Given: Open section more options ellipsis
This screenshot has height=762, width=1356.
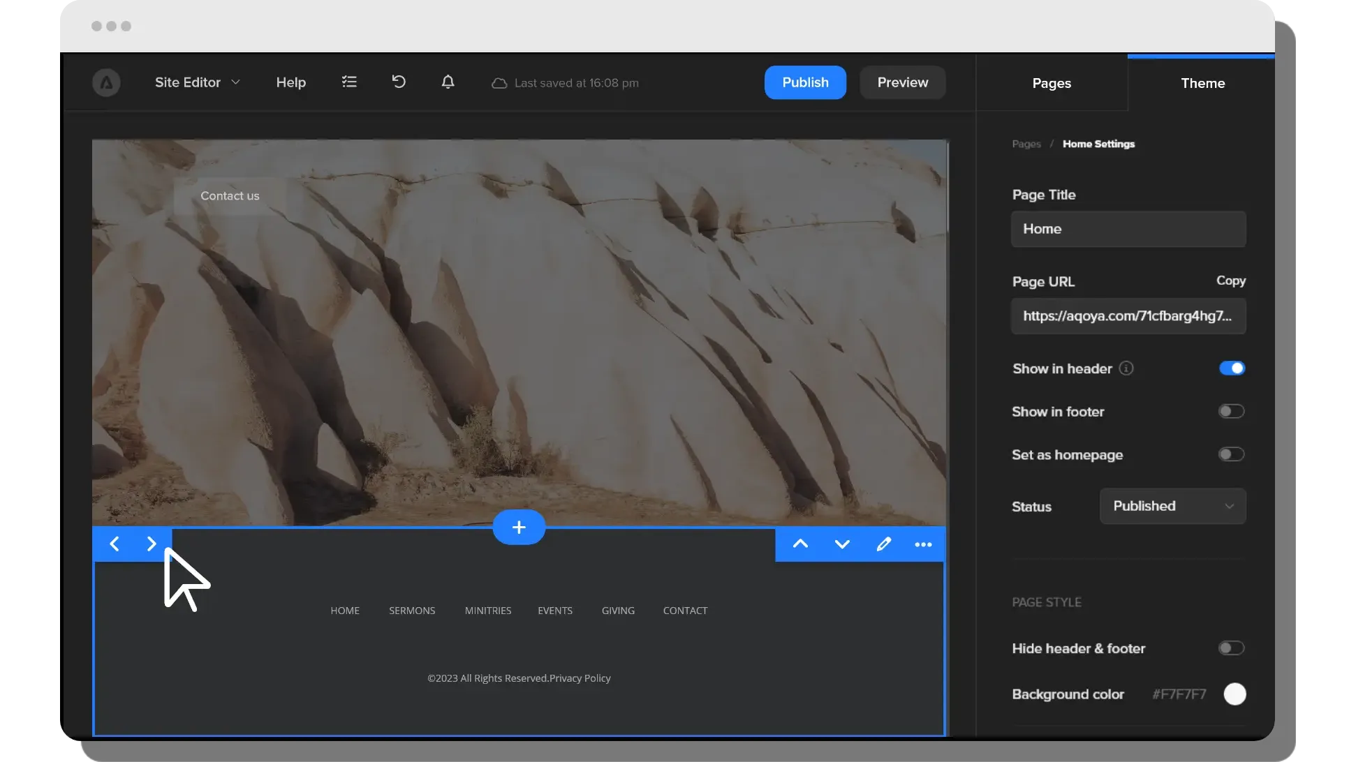Looking at the screenshot, I should click(x=923, y=544).
